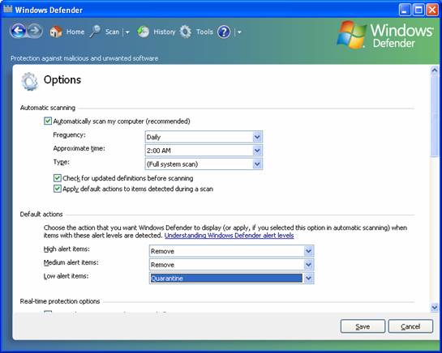
Task: Open Medium alert items action dropdown
Action: [231, 264]
